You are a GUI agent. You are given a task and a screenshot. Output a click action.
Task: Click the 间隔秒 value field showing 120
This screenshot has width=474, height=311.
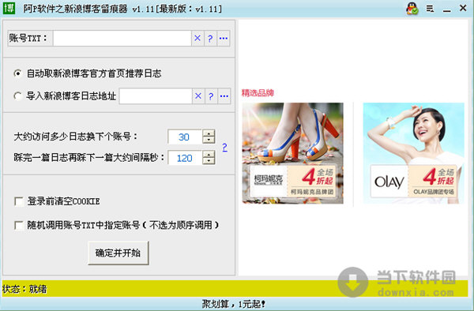pyautogui.click(x=184, y=158)
